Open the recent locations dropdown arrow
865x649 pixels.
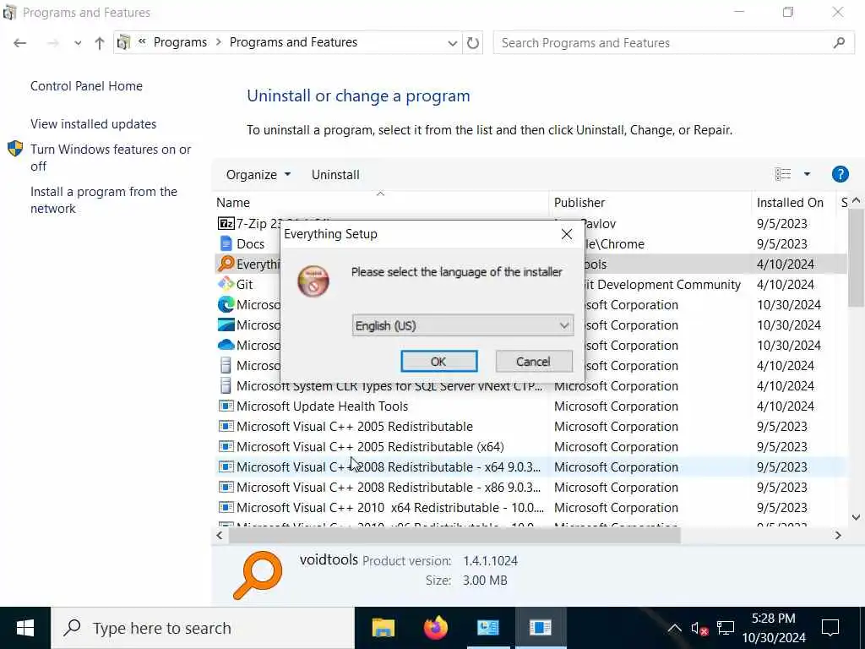[78, 43]
